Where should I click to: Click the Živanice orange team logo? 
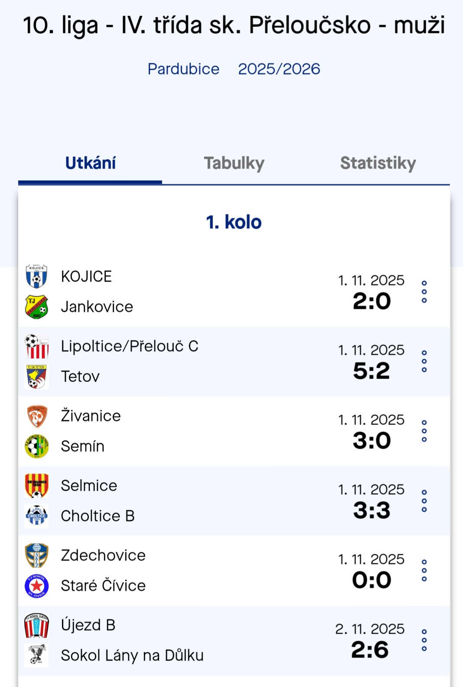click(36, 416)
